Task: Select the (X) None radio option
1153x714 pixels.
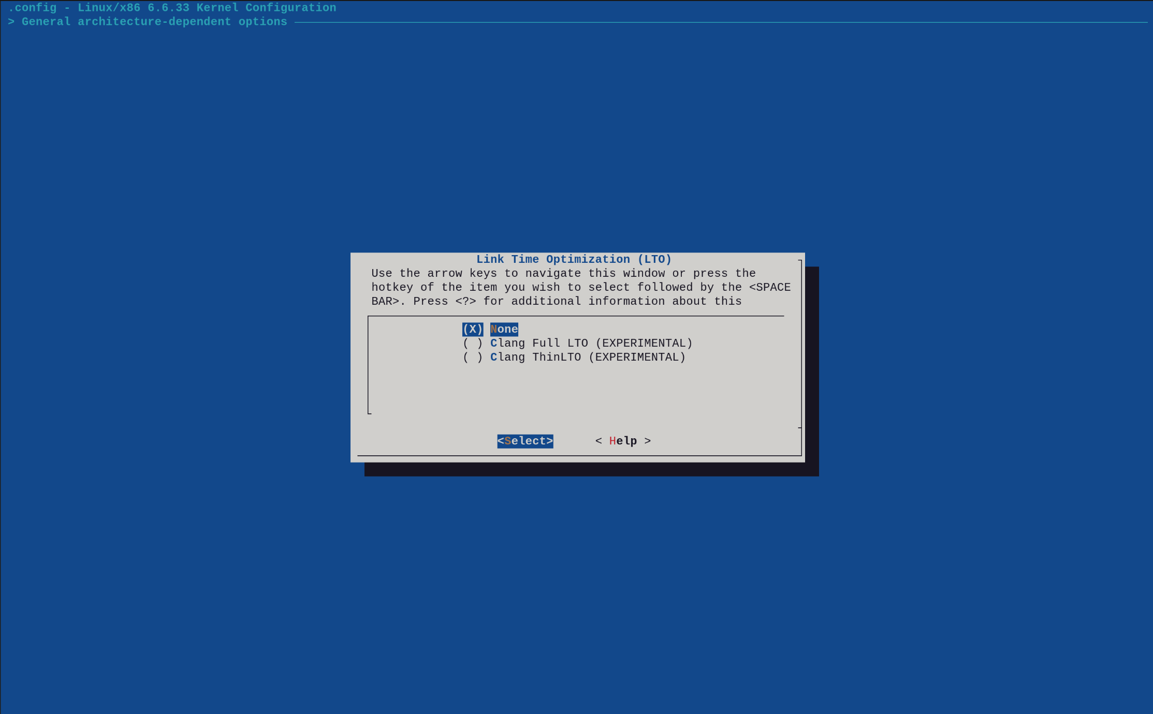Action: click(490, 330)
